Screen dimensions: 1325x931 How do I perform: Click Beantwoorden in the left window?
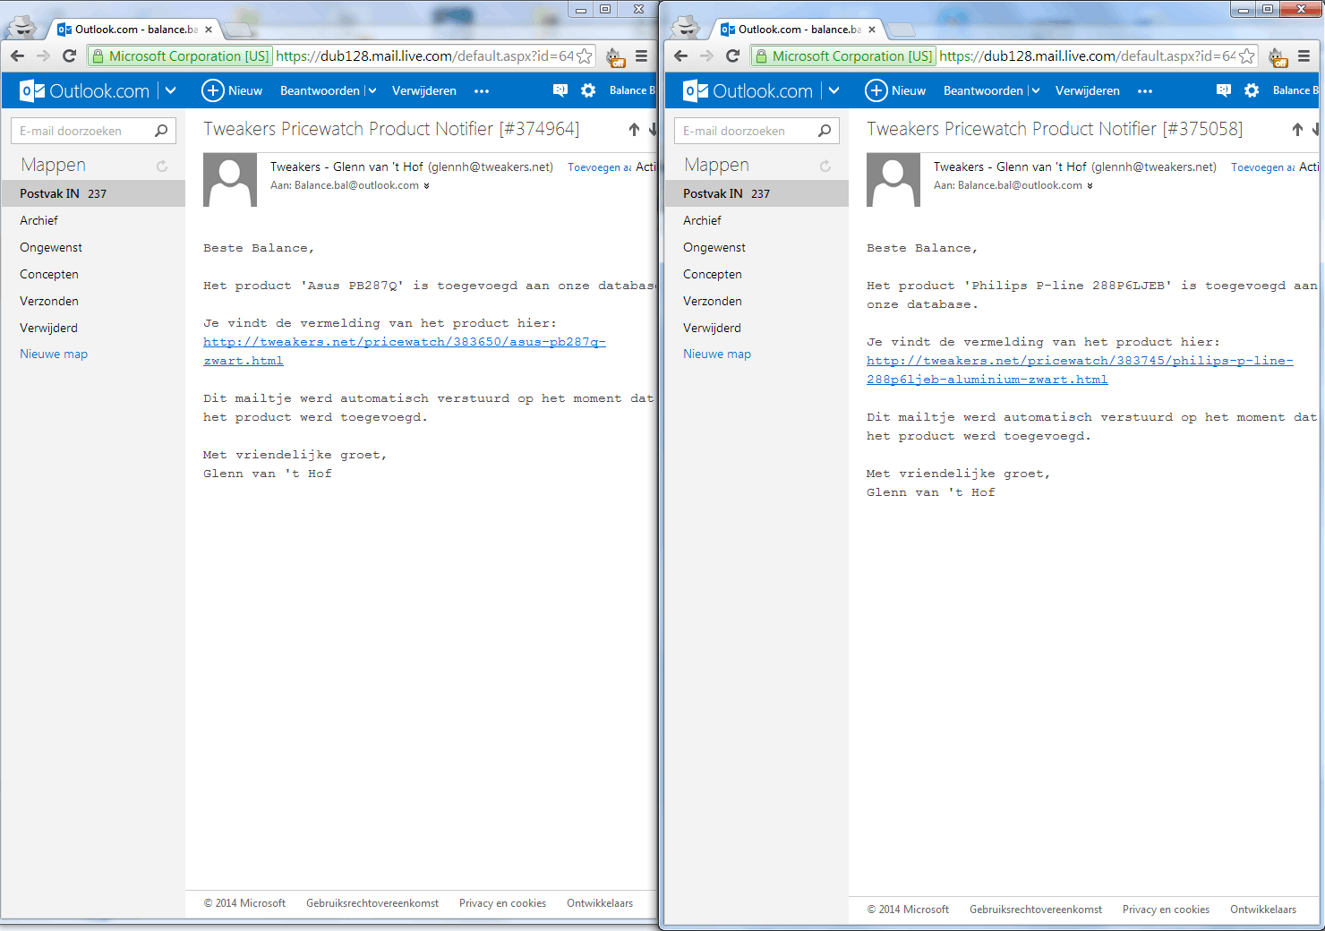coord(320,90)
